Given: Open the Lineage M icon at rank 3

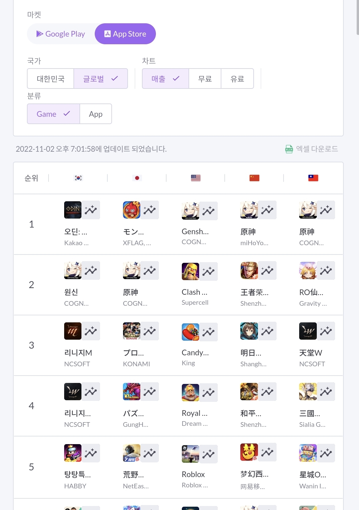Looking at the screenshot, I should tap(72, 331).
